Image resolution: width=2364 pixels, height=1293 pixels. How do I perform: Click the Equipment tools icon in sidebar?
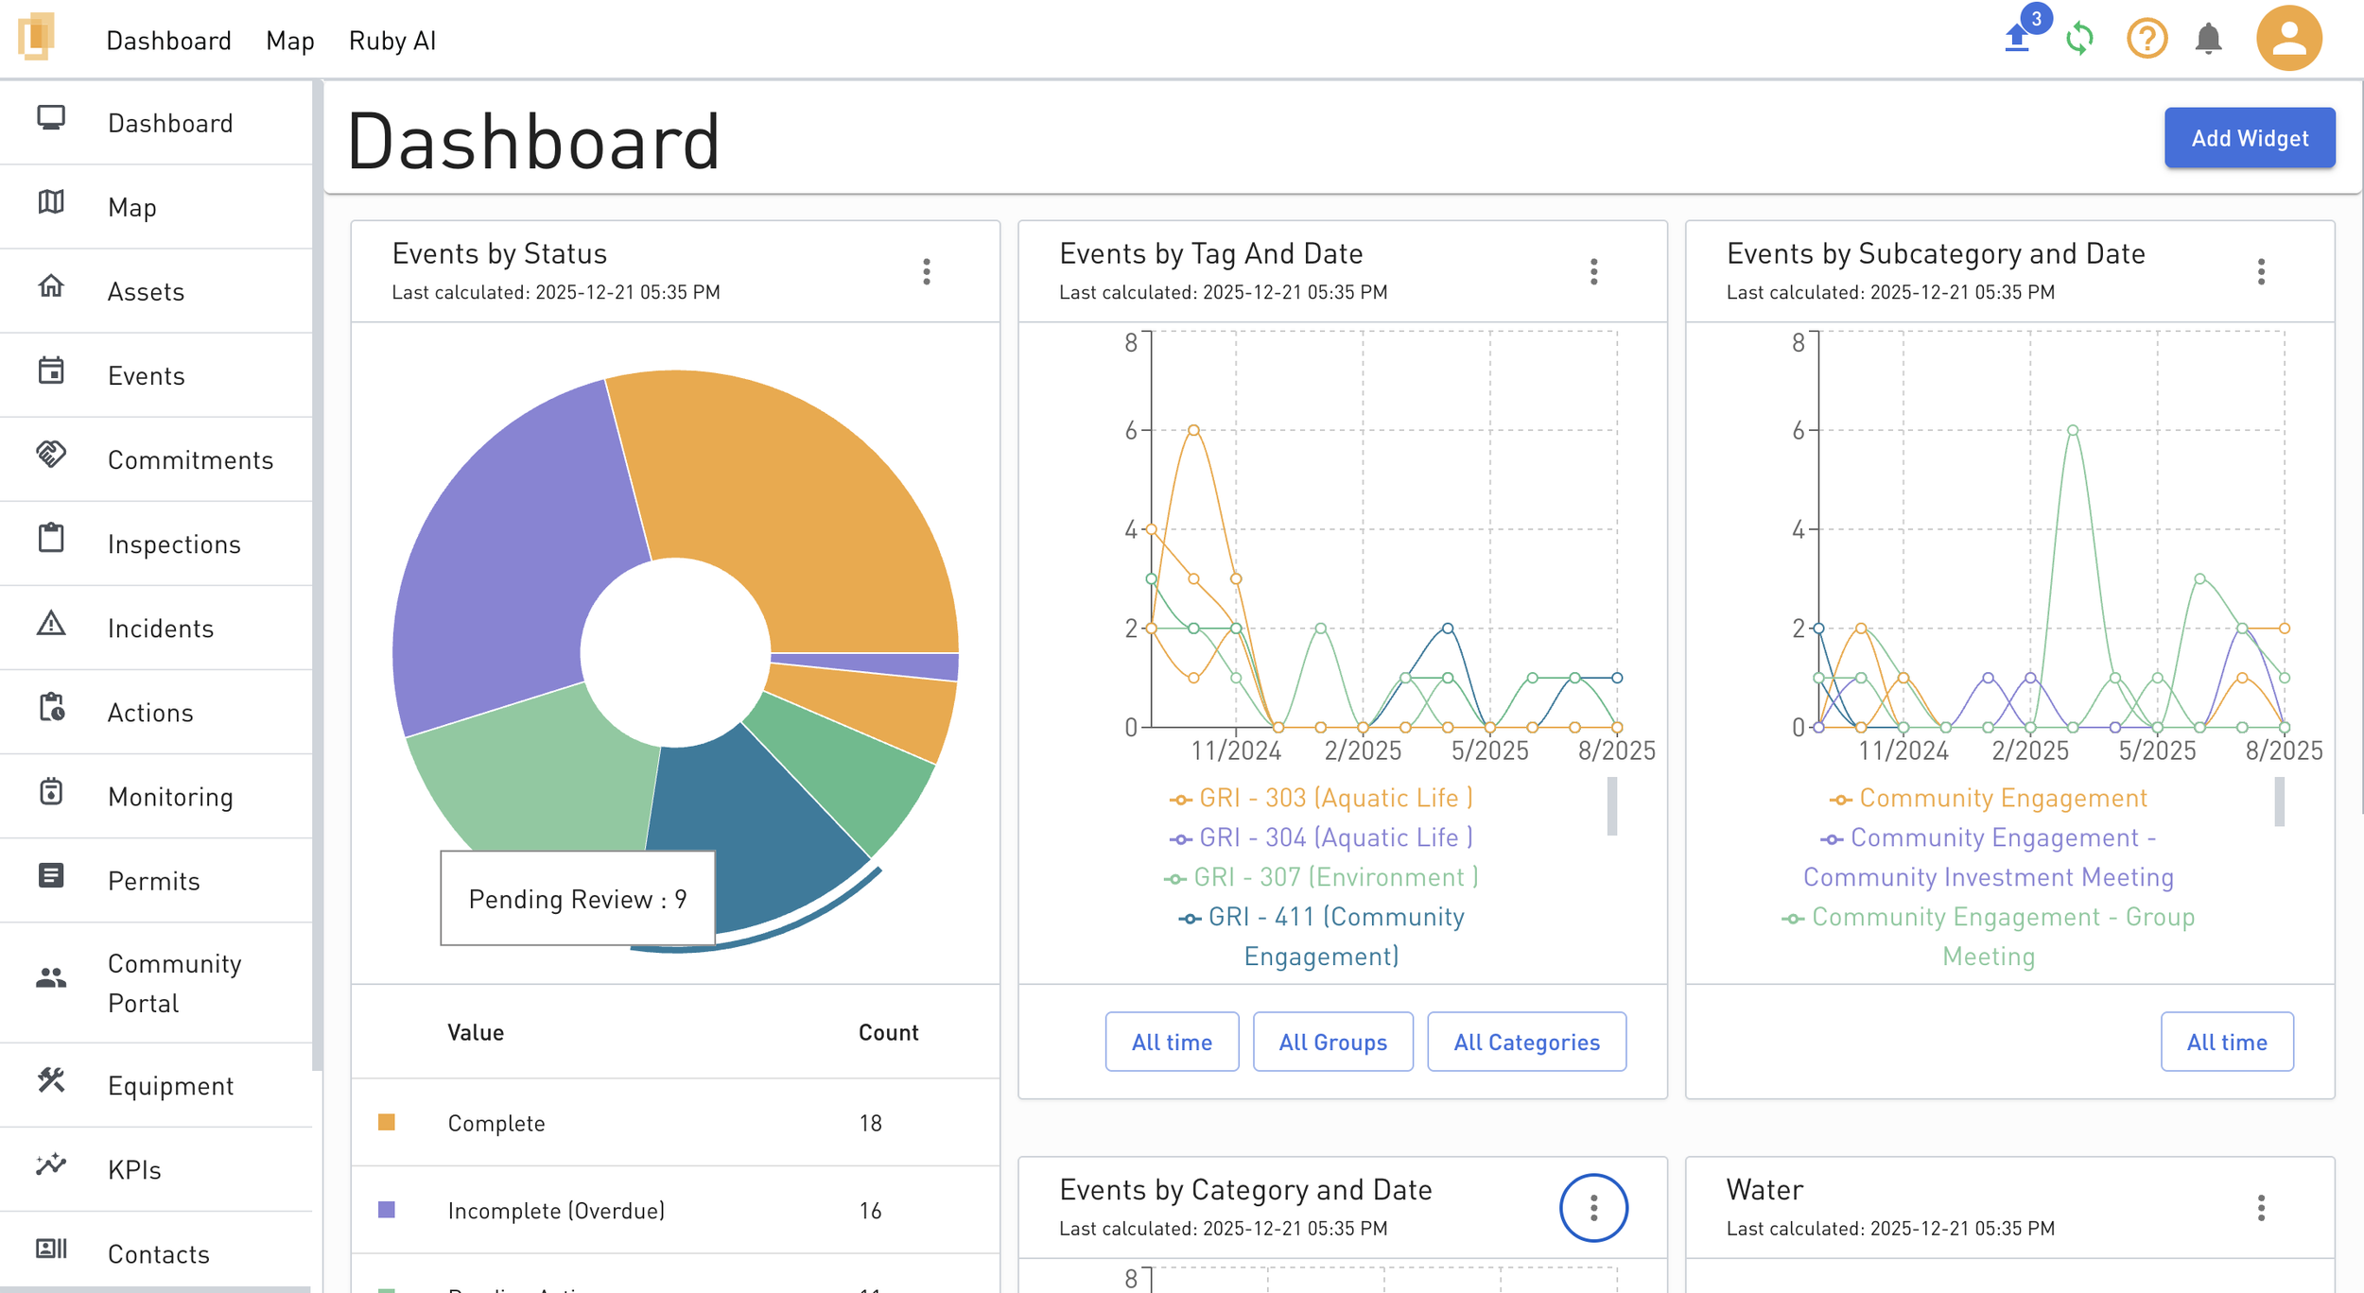coord(51,1080)
